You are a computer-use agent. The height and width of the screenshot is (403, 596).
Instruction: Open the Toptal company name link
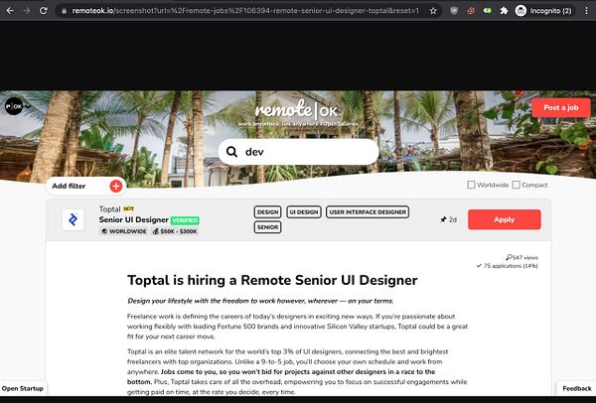[x=109, y=209]
